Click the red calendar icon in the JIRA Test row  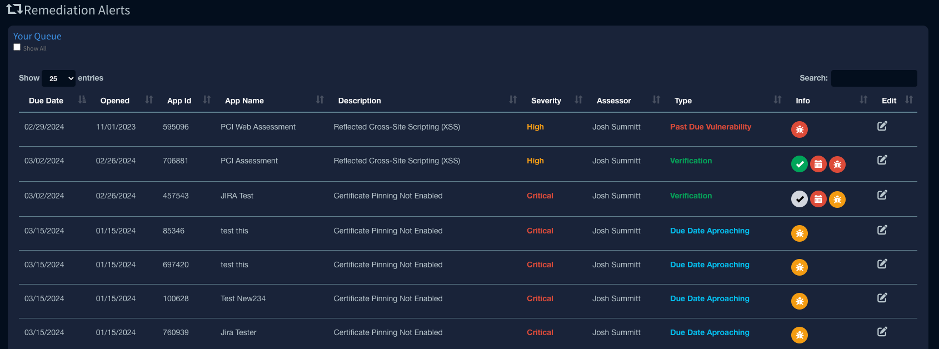(818, 199)
